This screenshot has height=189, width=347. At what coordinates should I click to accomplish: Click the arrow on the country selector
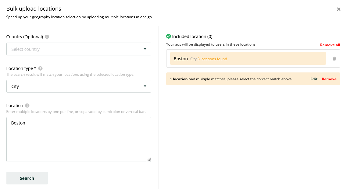(145, 49)
